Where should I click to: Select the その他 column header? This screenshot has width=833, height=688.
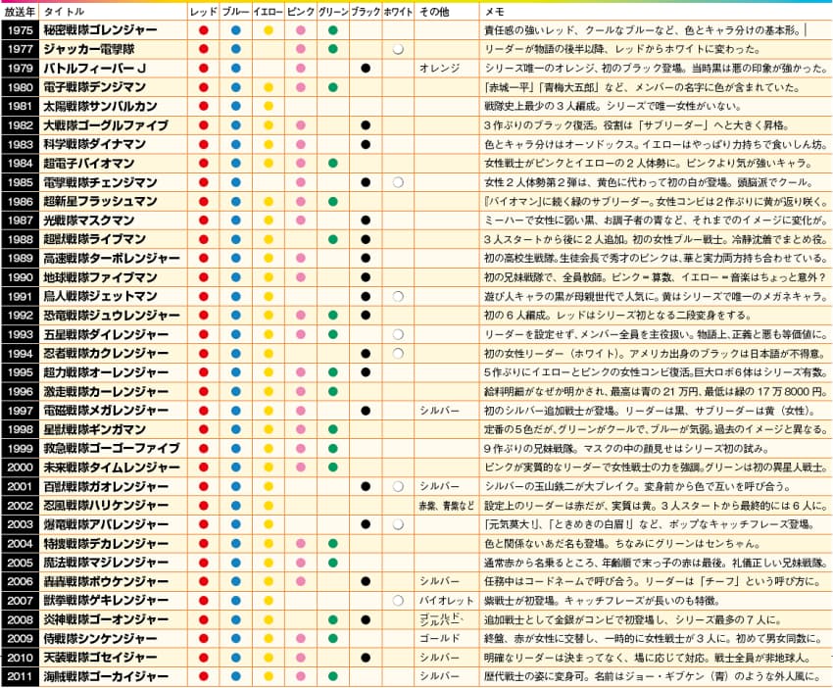[x=434, y=12]
